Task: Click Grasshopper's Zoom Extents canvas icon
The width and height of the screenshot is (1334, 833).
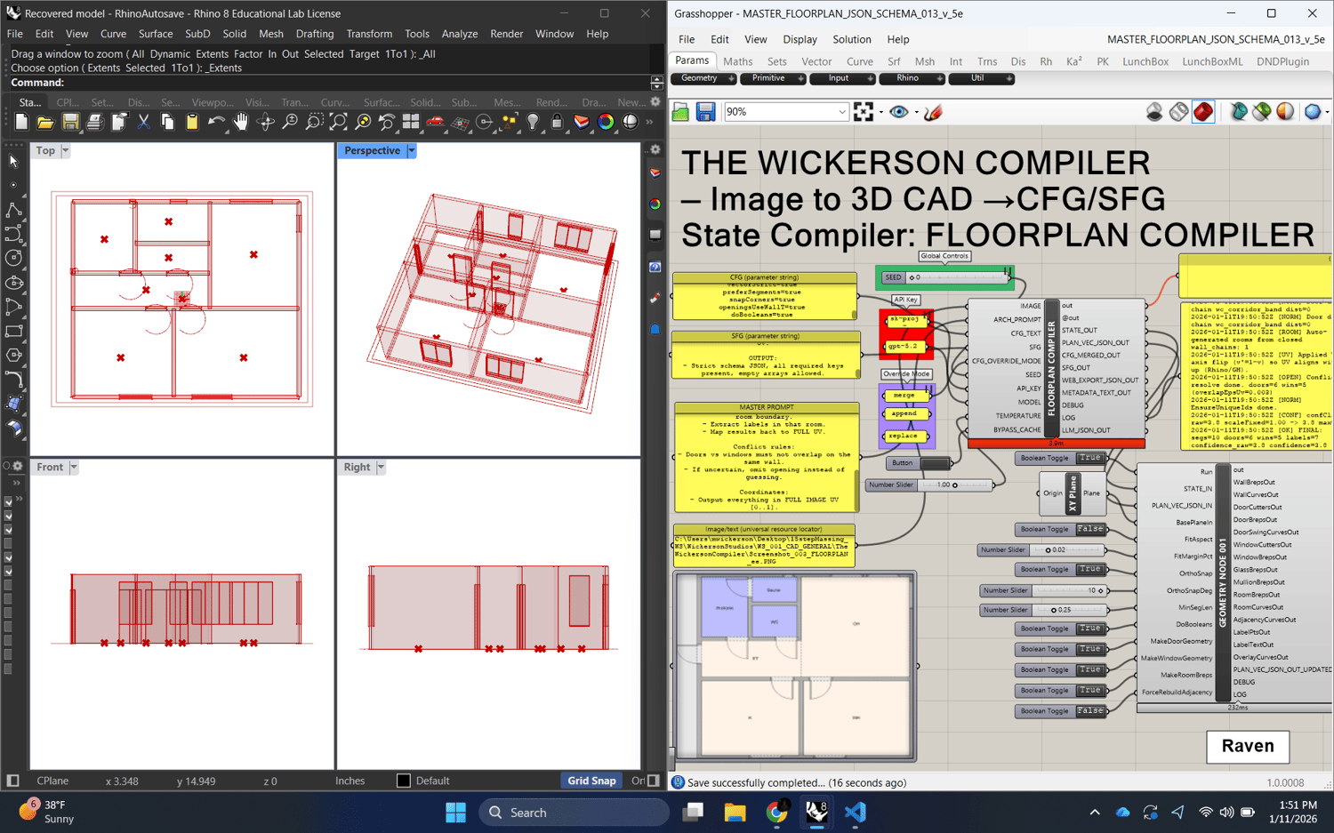Action: (x=864, y=112)
